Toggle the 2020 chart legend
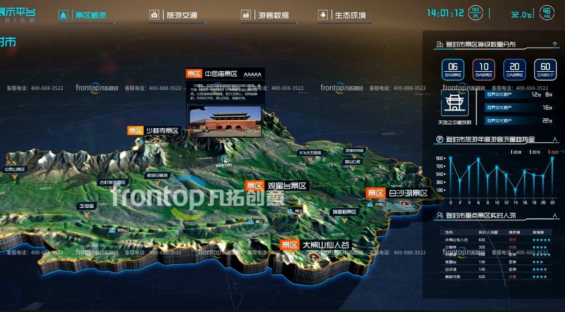565x312 pixels. 553,152
